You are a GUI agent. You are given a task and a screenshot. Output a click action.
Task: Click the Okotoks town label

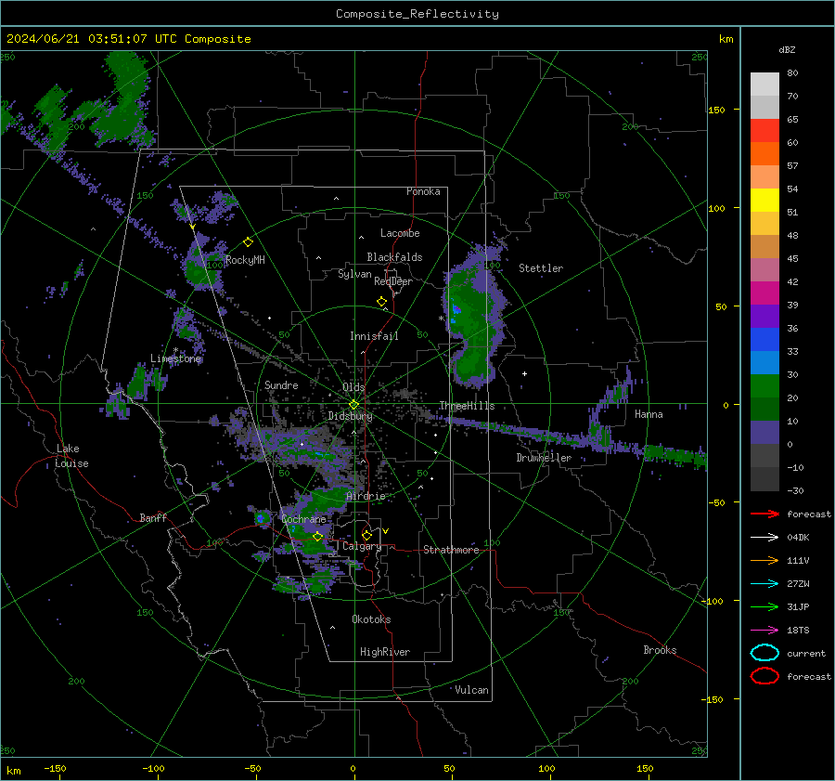(x=371, y=619)
